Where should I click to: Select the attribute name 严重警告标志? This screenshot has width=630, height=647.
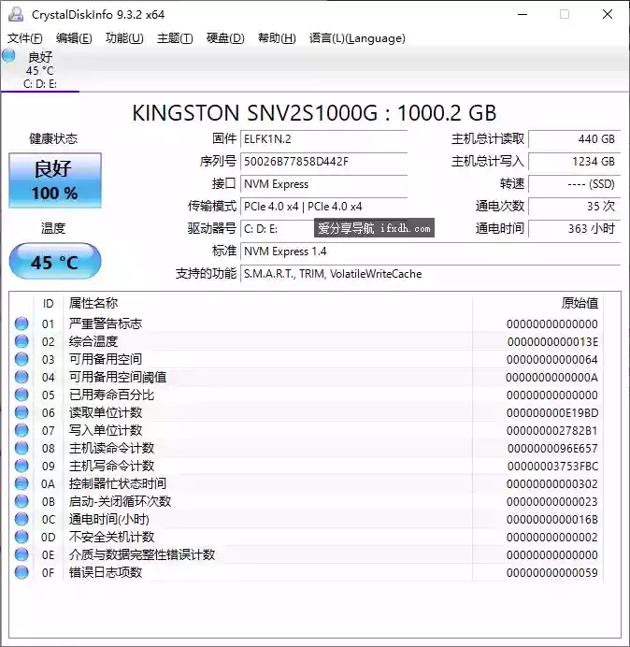tap(106, 323)
